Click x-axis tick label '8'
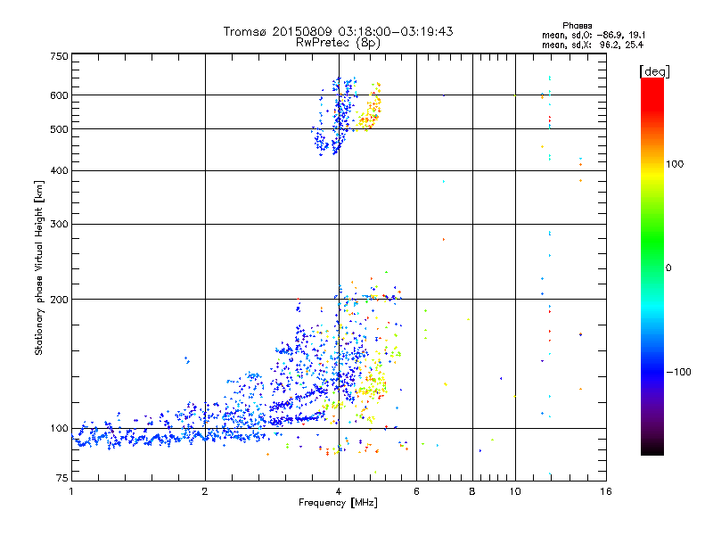Image resolution: width=713 pixels, height=535 pixels. point(472,491)
